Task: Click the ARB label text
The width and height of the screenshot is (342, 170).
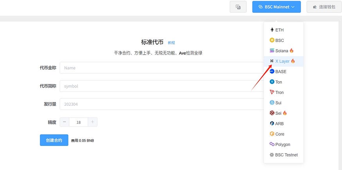Action: 279,124
